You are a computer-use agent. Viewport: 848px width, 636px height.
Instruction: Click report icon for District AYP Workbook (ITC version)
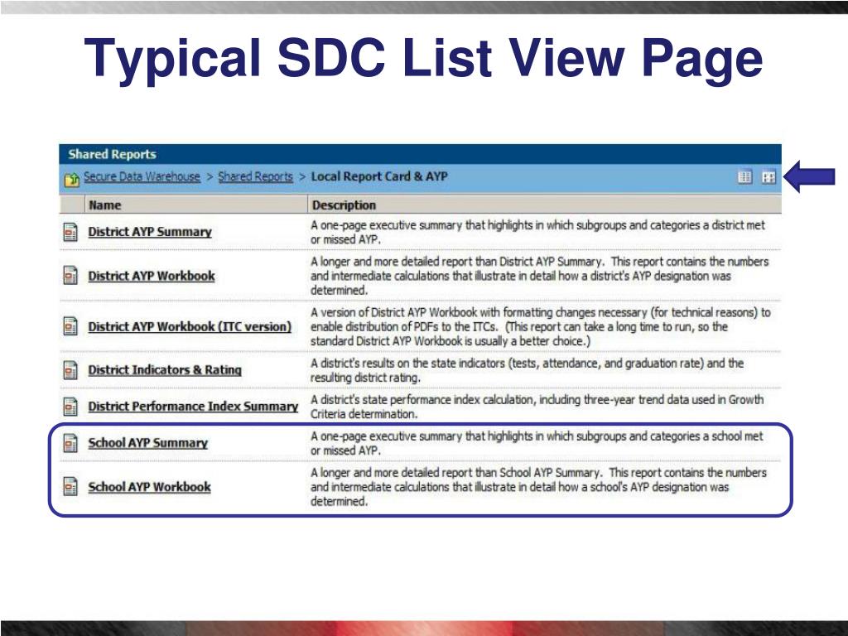coord(70,326)
